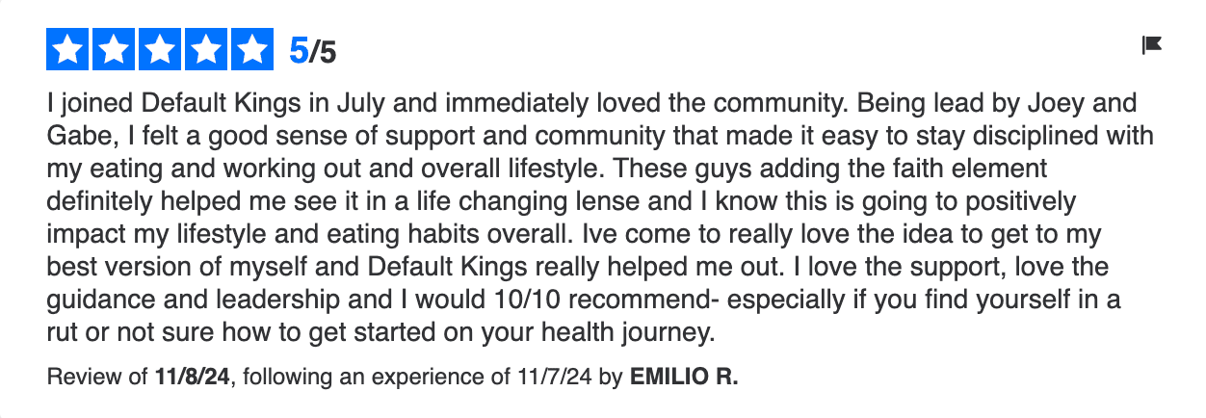Click the name "Joey" in the review

click(x=1043, y=102)
